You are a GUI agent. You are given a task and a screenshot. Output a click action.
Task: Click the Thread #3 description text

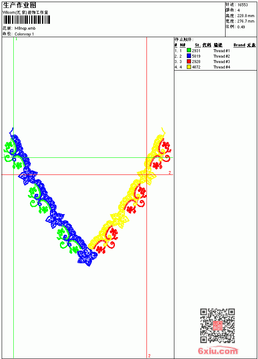click(221, 62)
